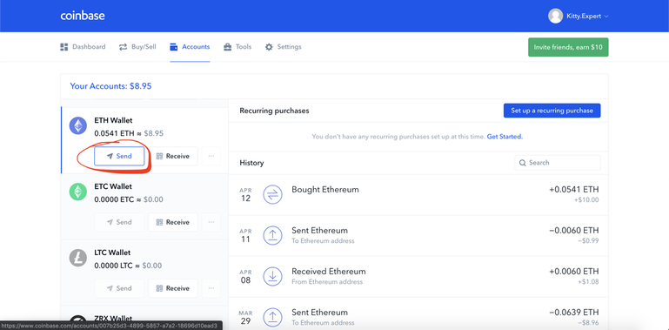Click Set up a recurring purchase button
This screenshot has height=330, width=669.
pyautogui.click(x=552, y=111)
